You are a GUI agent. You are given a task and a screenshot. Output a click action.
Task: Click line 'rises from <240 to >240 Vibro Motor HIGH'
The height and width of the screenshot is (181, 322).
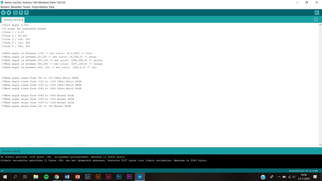(x=41, y=88)
